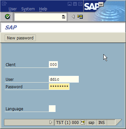Click the double-arrow icon on SAP logo
This screenshot has height=129, width=126.
tap(101, 4)
